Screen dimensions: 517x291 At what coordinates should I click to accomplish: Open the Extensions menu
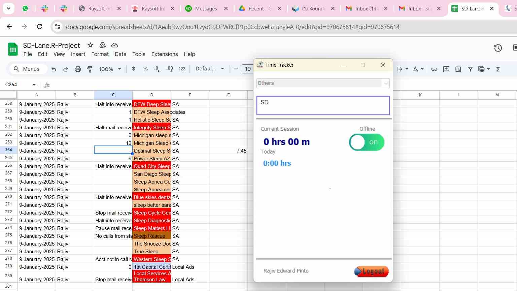[x=165, y=54]
